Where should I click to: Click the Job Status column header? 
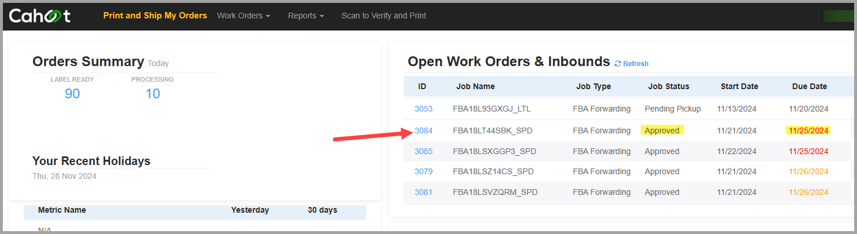[x=668, y=86]
